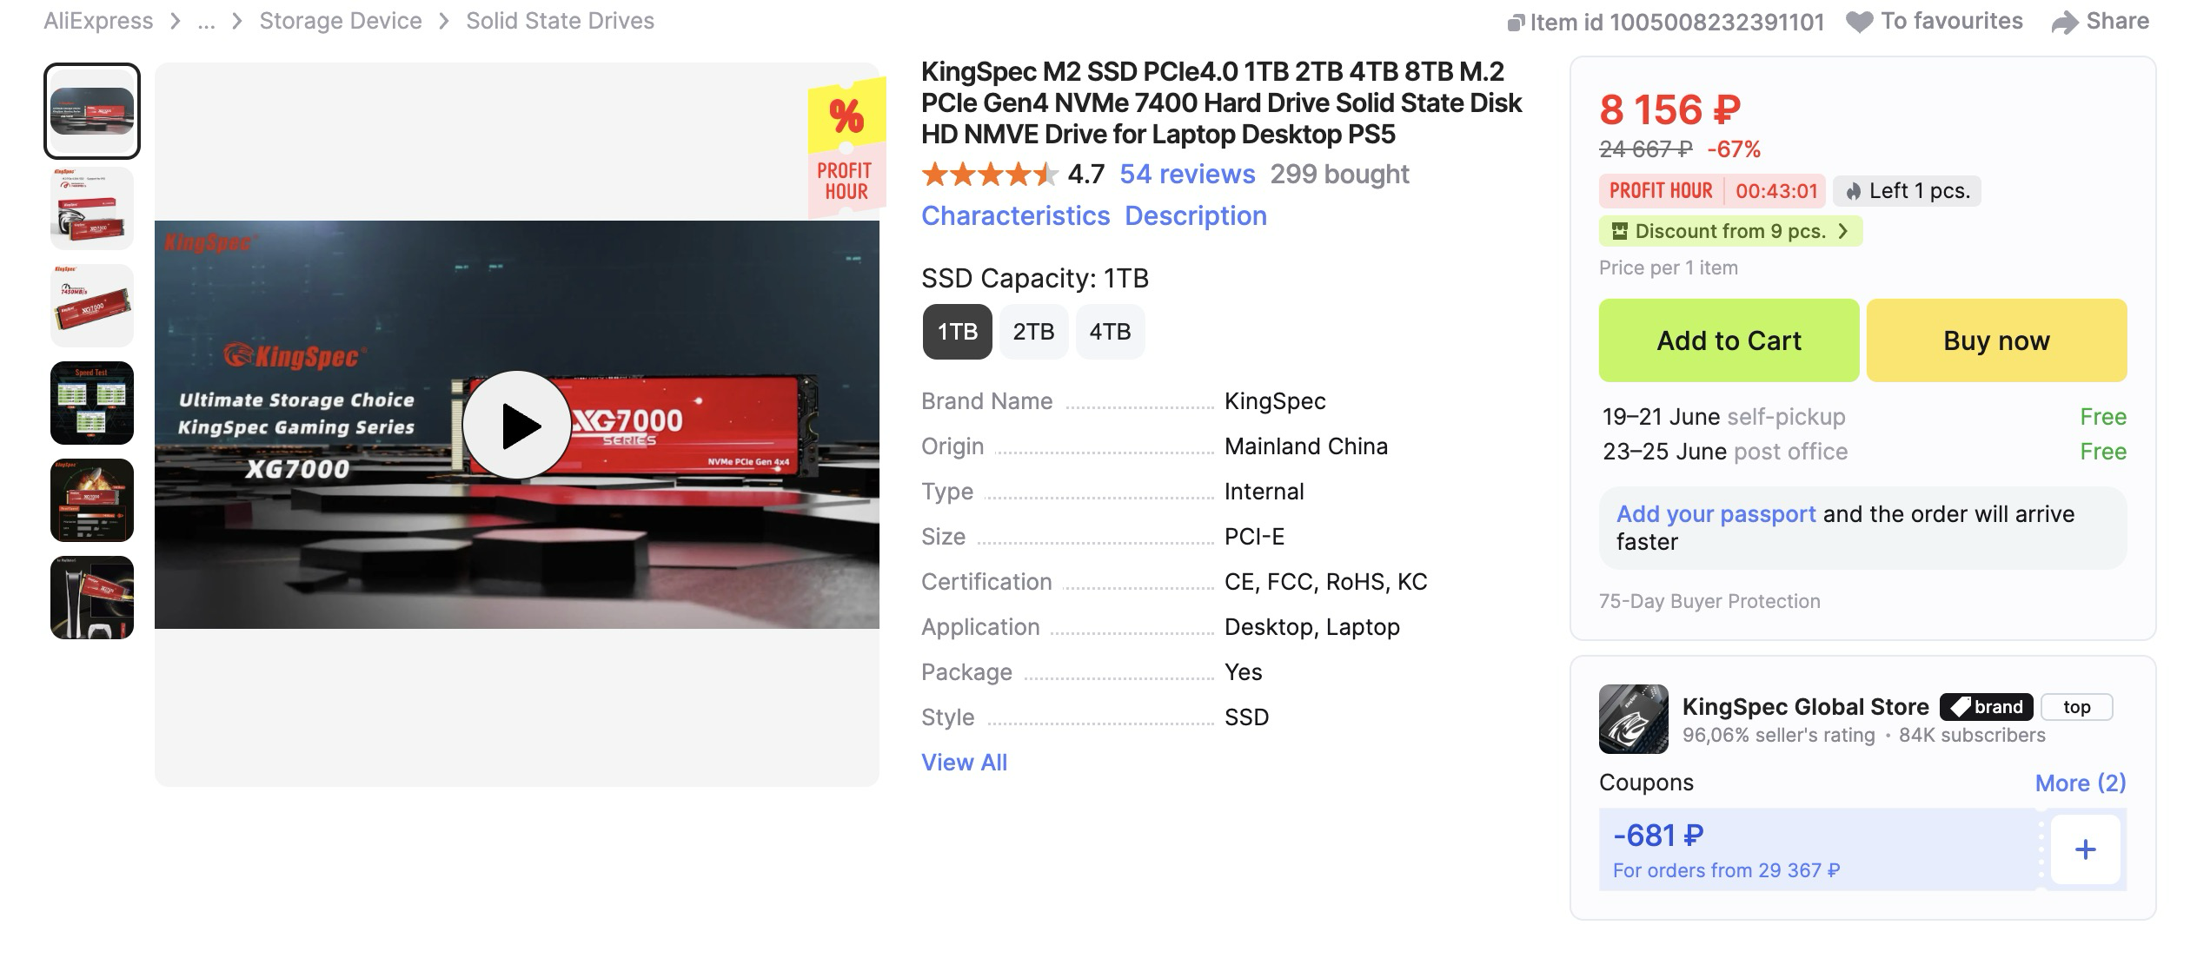Add the -681 ₽ coupon with plus

tap(2085, 849)
